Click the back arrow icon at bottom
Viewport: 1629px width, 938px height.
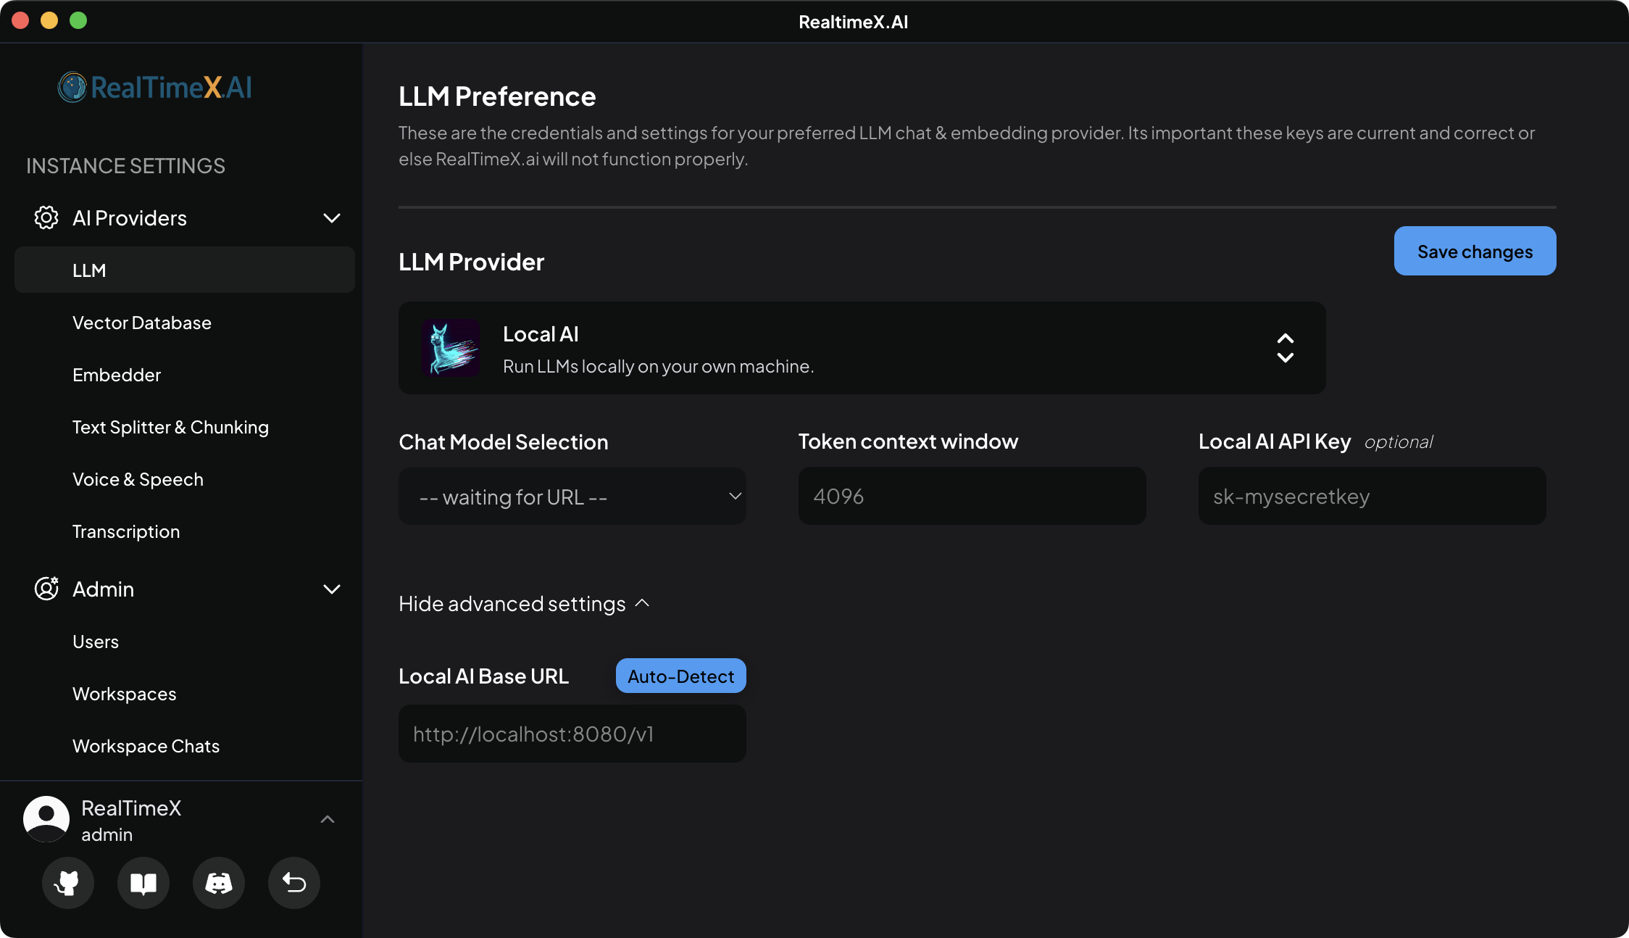tap(293, 883)
